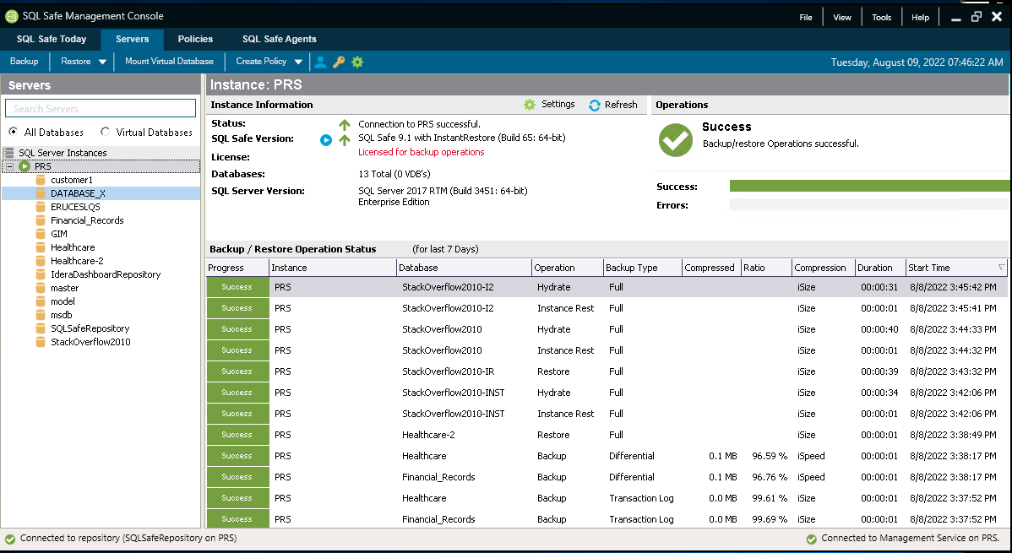Click the msdb database icon
The image size is (1012, 553).
(x=41, y=316)
